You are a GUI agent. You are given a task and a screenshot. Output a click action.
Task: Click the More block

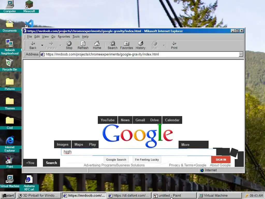pyautogui.click(x=194, y=145)
